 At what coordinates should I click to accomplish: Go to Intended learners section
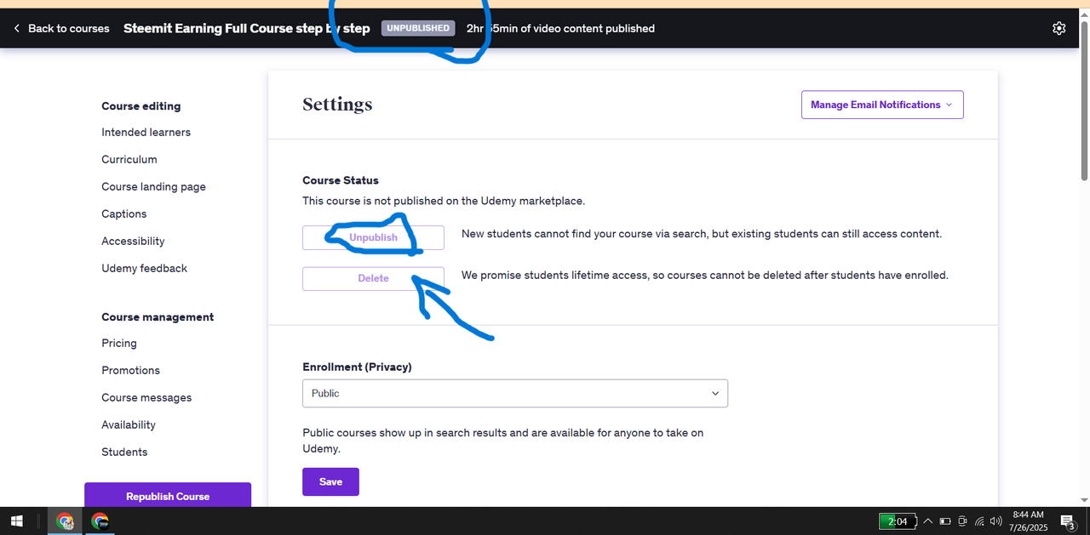146,132
